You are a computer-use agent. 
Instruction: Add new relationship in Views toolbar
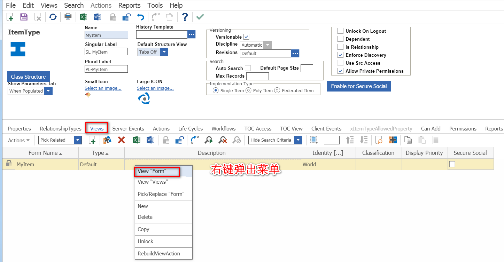(92, 140)
